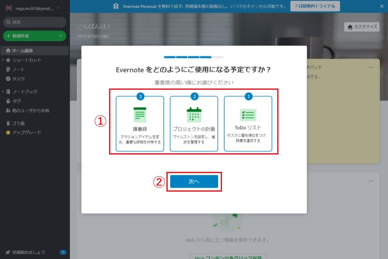388x259 pixels.
Task: Open ホーム画面 in the sidebar
Action: [x=34, y=51]
